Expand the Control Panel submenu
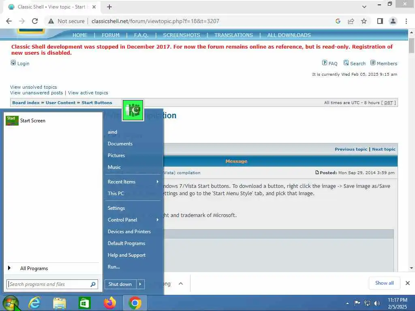415x311 pixels. [133, 220]
